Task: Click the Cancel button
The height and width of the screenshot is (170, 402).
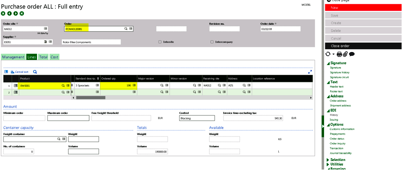Action: tap(363, 38)
